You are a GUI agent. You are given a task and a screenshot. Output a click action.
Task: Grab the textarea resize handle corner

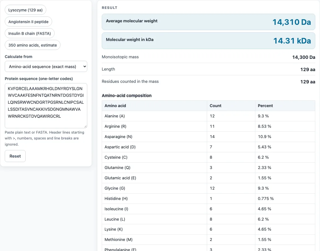pos(86,126)
